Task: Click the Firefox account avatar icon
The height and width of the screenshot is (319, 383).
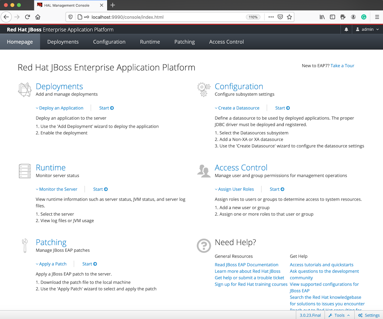Action: 353,17
